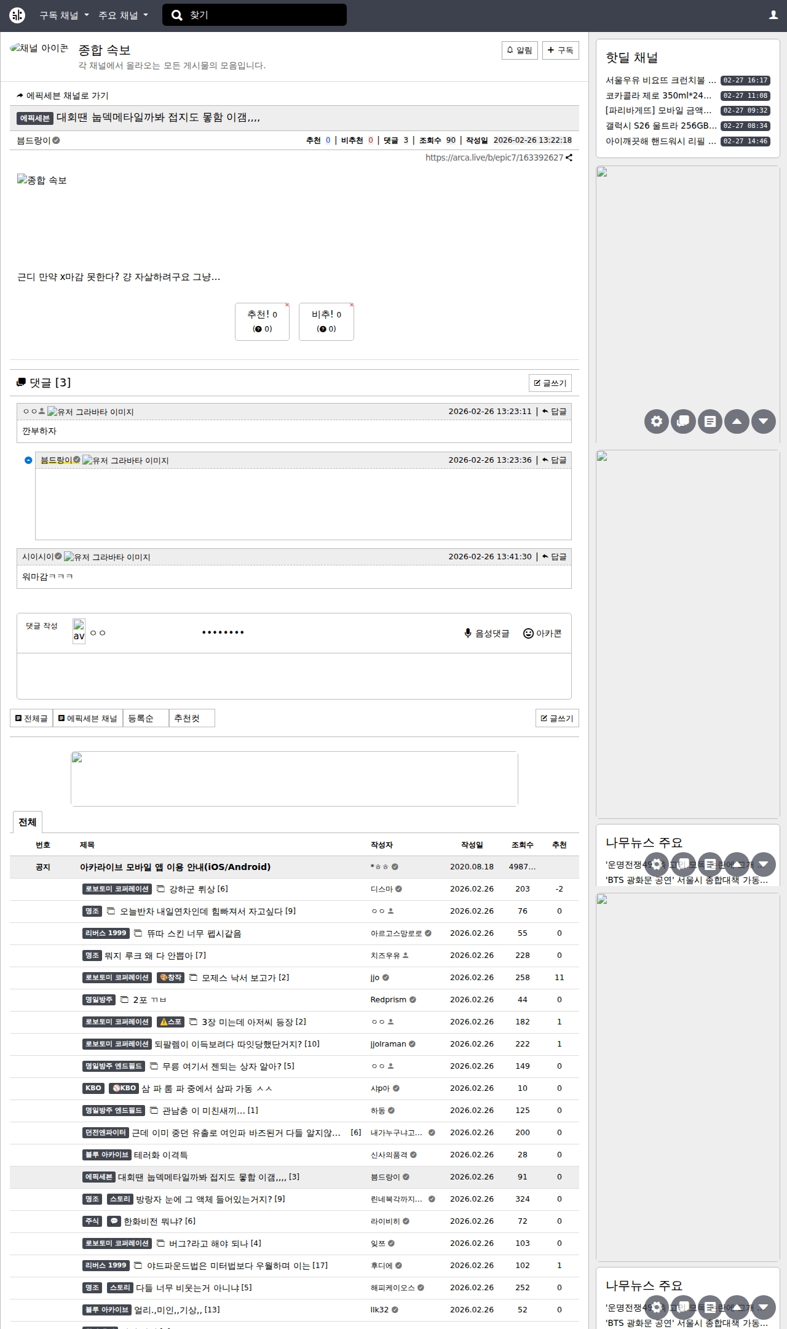Open hot deal 코카콜라 제로 350ml*24
The width and height of the screenshot is (787, 1329).
[x=658, y=95]
